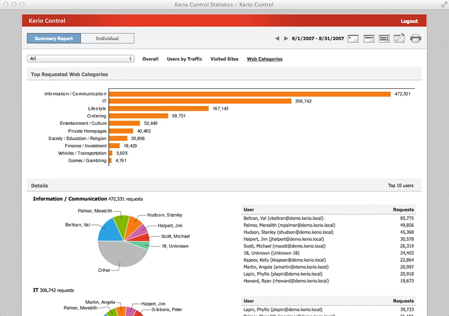Switch to Summary Report view

click(54, 39)
